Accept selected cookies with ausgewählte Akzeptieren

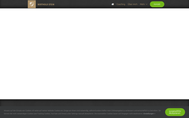[x=175, y=112]
